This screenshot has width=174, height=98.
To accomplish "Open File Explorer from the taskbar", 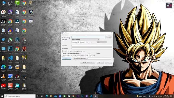I will click(x=51, y=96).
